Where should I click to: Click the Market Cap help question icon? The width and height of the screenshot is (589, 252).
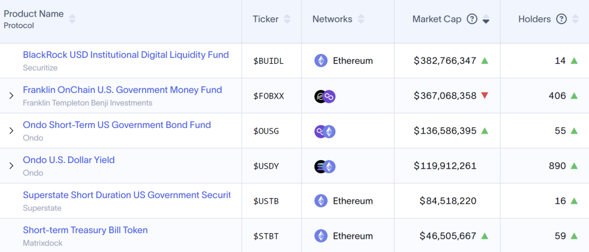[472, 20]
